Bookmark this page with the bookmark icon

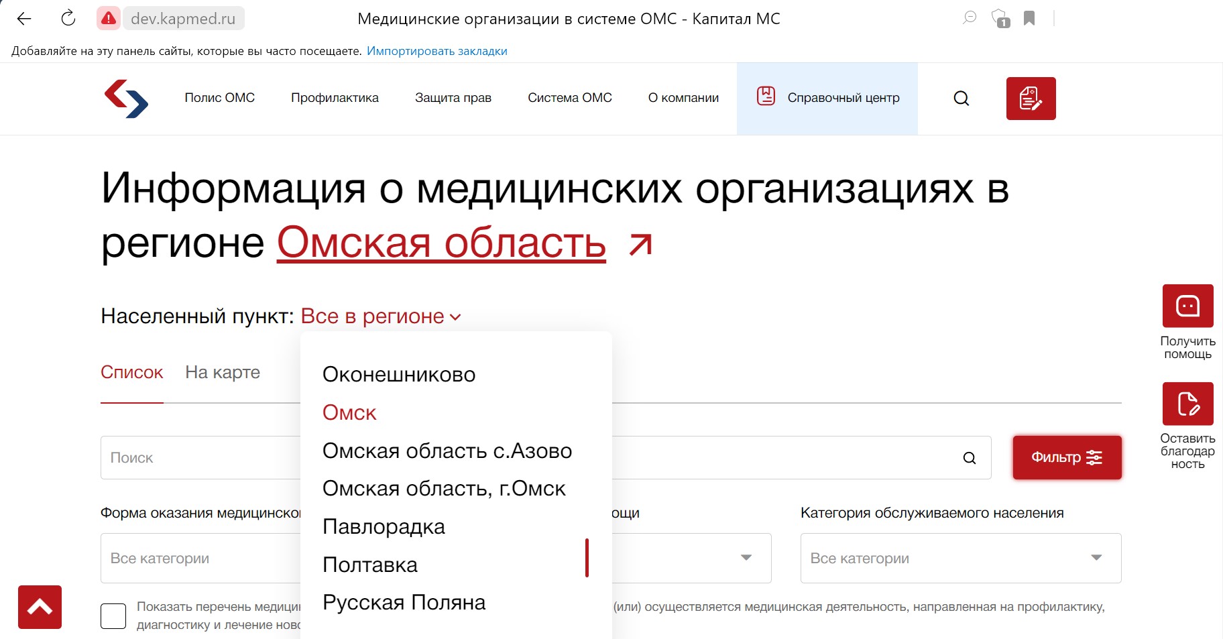[x=1029, y=18]
